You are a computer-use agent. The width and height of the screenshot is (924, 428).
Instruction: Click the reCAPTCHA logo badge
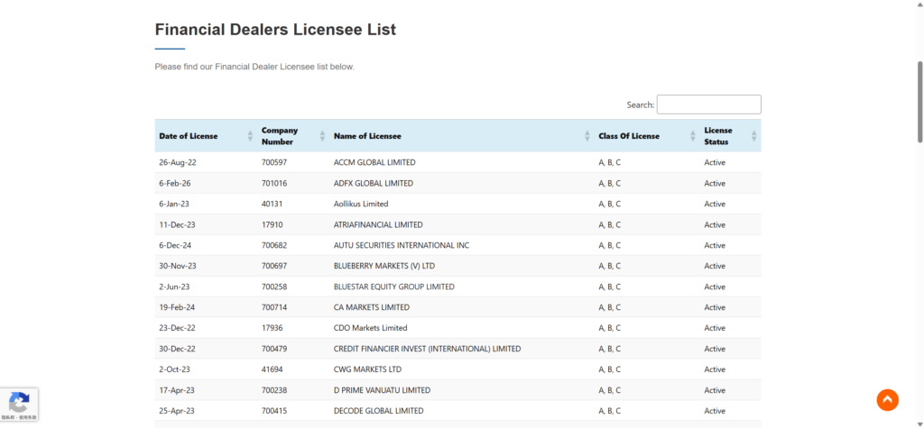coord(19,402)
